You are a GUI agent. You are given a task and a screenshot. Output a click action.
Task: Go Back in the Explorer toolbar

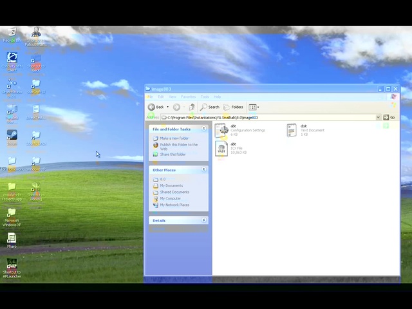(156, 107)
